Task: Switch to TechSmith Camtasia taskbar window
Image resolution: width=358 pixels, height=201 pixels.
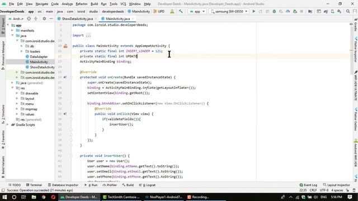Action: [121, 197]
